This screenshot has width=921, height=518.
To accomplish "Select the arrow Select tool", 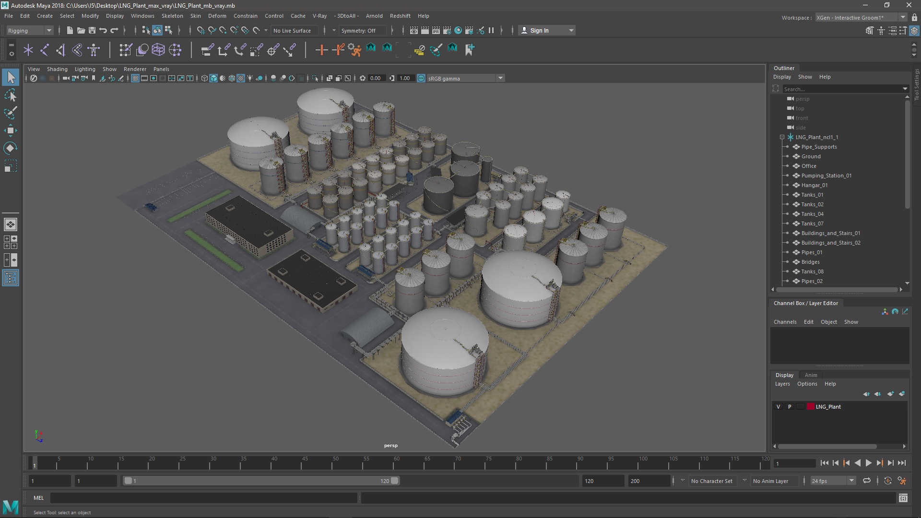I will coord(11,77).
